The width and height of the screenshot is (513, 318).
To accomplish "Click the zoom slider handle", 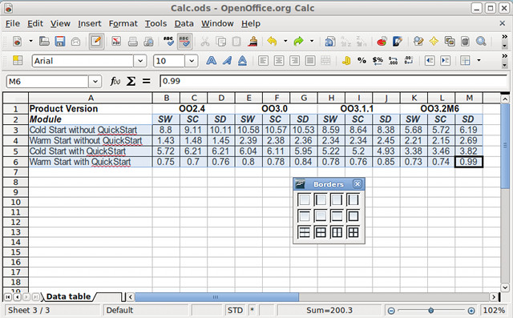I will 431,310.
